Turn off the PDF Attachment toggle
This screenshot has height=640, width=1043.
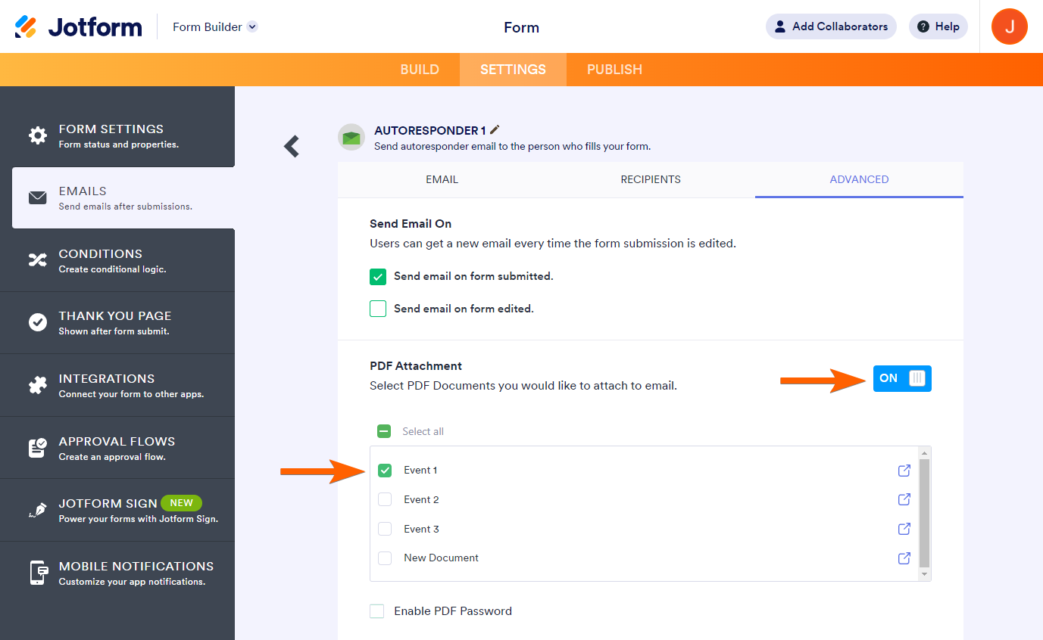[901, 378]
